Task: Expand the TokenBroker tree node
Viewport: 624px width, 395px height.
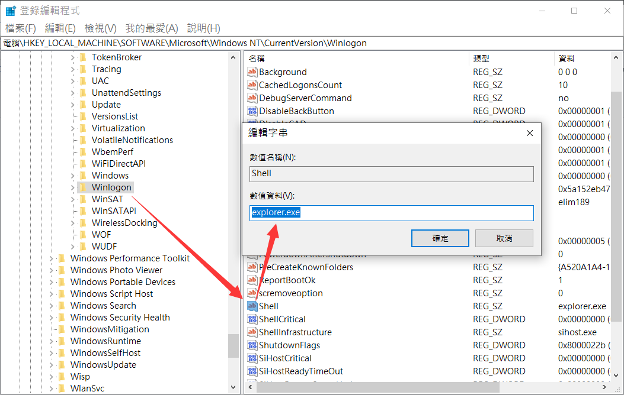Action: pyautogui.click(x=73, y=57)
